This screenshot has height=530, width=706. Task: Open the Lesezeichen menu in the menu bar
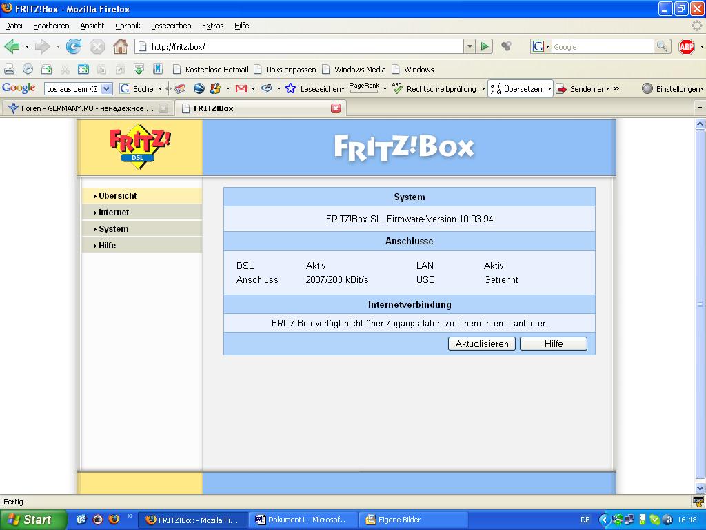click(171, 26)
